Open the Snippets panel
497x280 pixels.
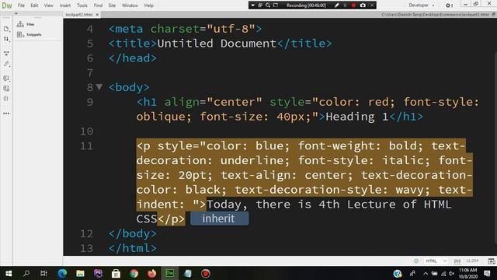tap(30, 34)
